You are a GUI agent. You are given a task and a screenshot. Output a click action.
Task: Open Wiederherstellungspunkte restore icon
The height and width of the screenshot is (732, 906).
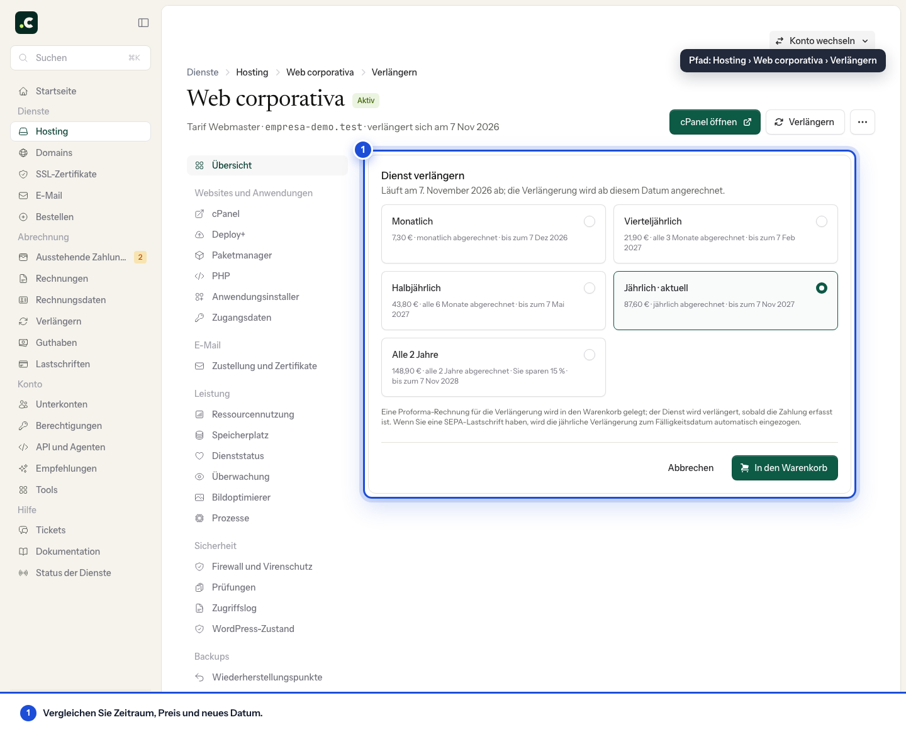pos(199,677)
